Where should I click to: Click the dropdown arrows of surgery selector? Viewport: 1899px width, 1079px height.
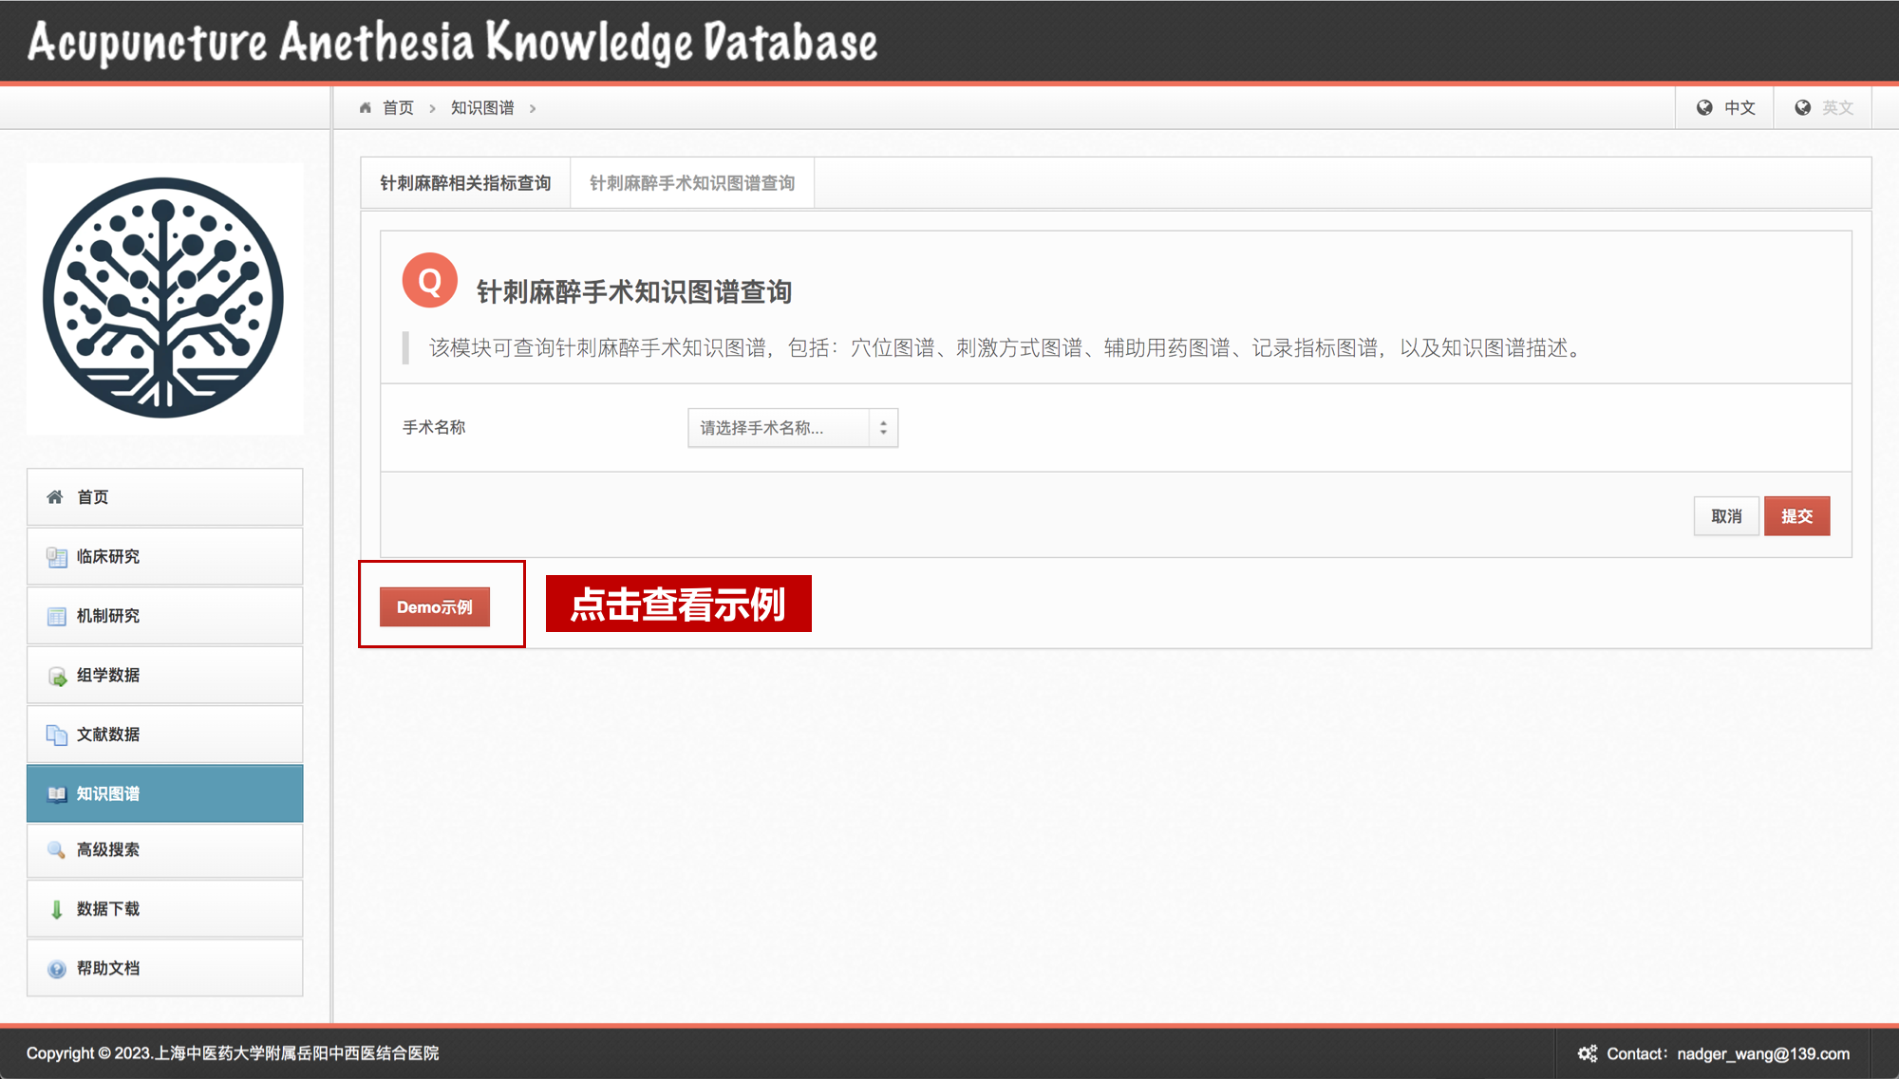[x=883, y=428]
